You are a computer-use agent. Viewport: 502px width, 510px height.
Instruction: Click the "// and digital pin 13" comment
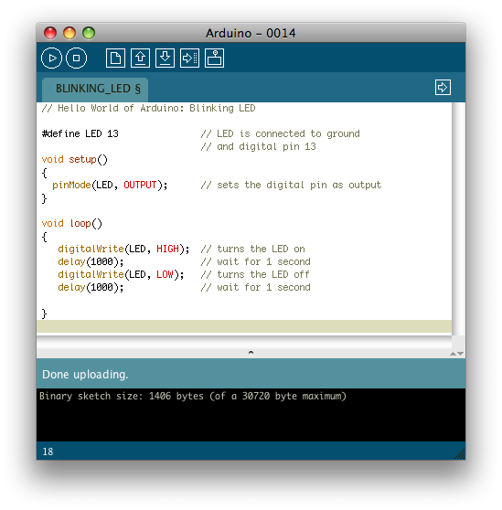click(x=259, y=146)
